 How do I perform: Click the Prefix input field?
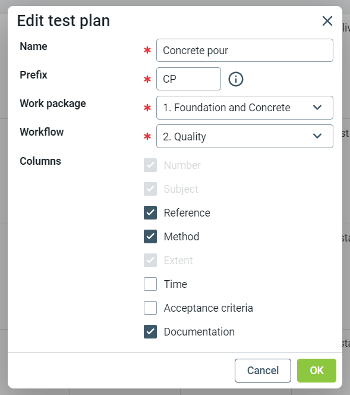188,79
